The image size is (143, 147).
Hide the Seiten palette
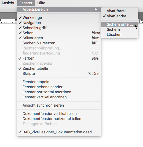click(59, 33)
